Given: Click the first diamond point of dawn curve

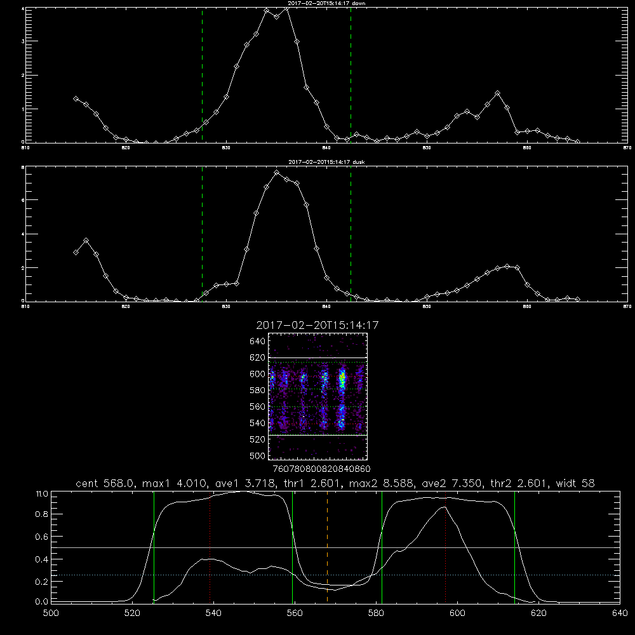Looking at the screenshot, I should point(76,98).
